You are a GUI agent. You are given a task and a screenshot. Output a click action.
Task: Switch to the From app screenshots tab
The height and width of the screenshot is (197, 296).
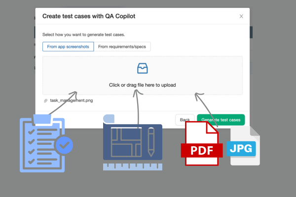pos(68,47)
